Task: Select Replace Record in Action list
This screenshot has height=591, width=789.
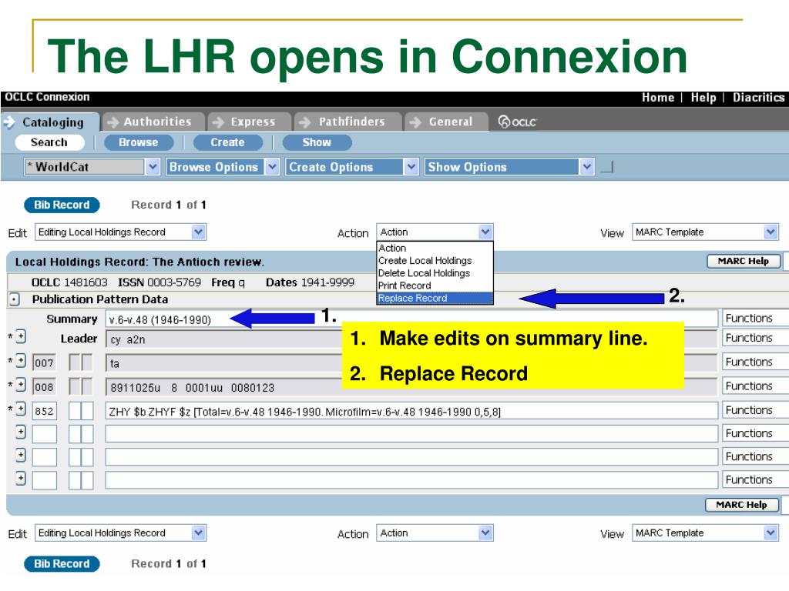Action: pyautogui.click(x=435, y=299)
